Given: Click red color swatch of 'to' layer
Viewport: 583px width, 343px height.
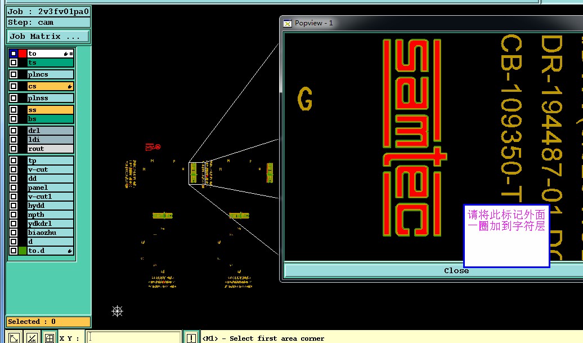Looking at the screenshot, I should point(23,54).
